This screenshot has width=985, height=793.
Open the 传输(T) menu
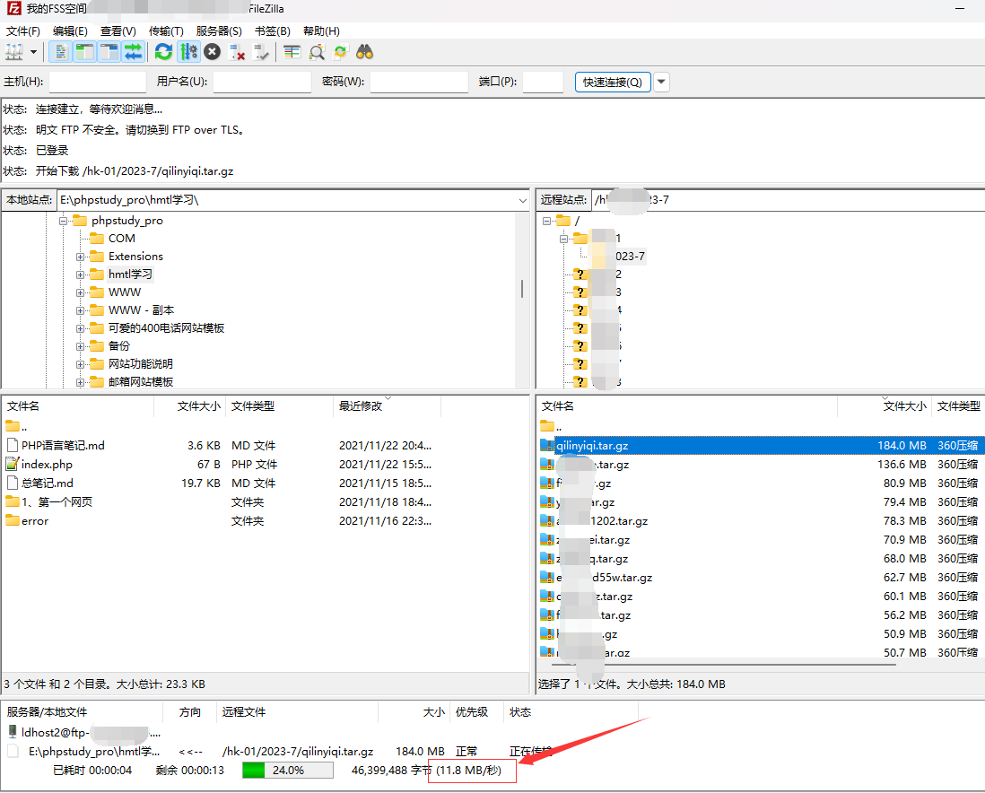[166, 30]
